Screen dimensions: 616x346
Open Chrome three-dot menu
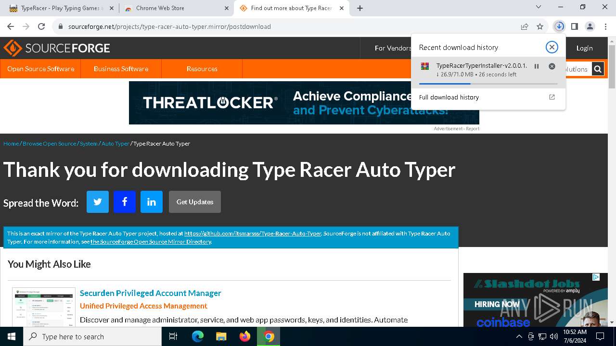tap(605, 26)
